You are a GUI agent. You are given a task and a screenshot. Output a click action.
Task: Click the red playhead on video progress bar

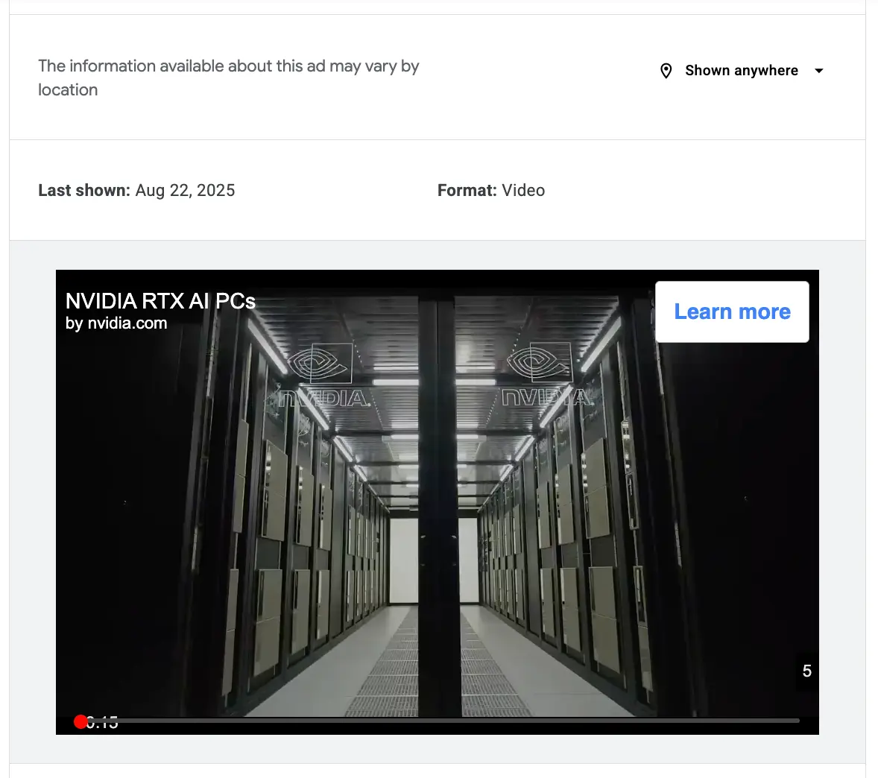click(80, 722)
